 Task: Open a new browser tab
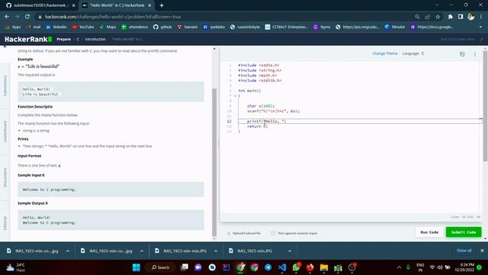pyautogui.click(x=161, y=5)
